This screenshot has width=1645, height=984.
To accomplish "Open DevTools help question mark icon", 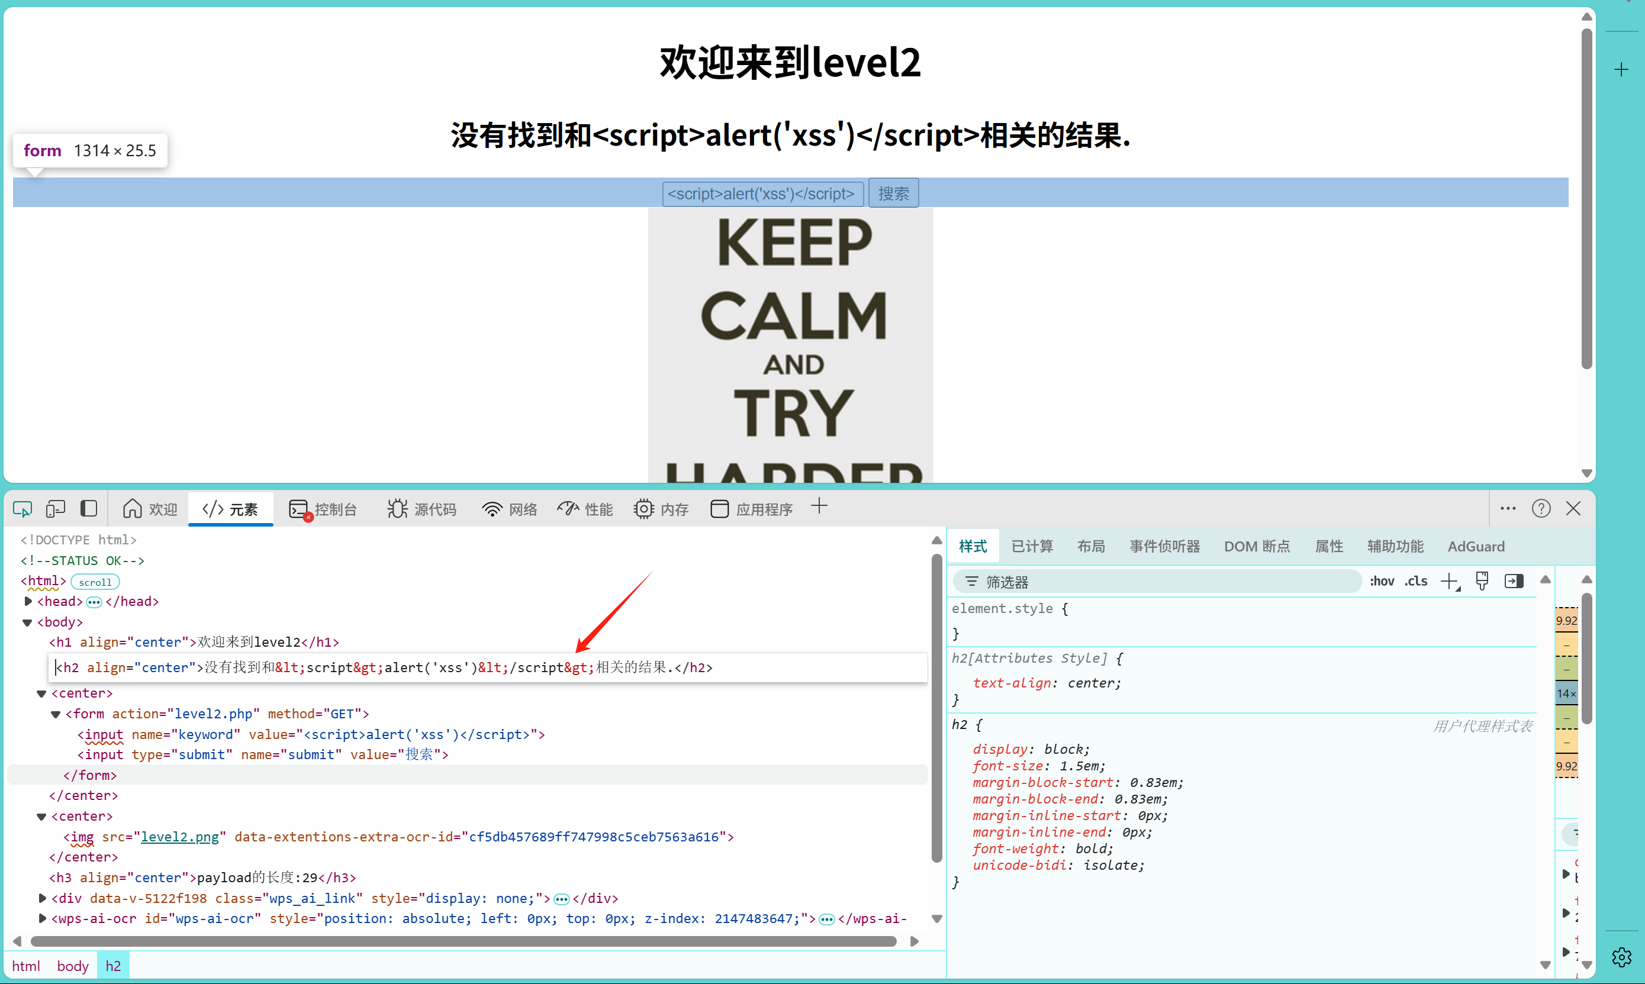I will pyautogui.click(x=1541, y=509).
